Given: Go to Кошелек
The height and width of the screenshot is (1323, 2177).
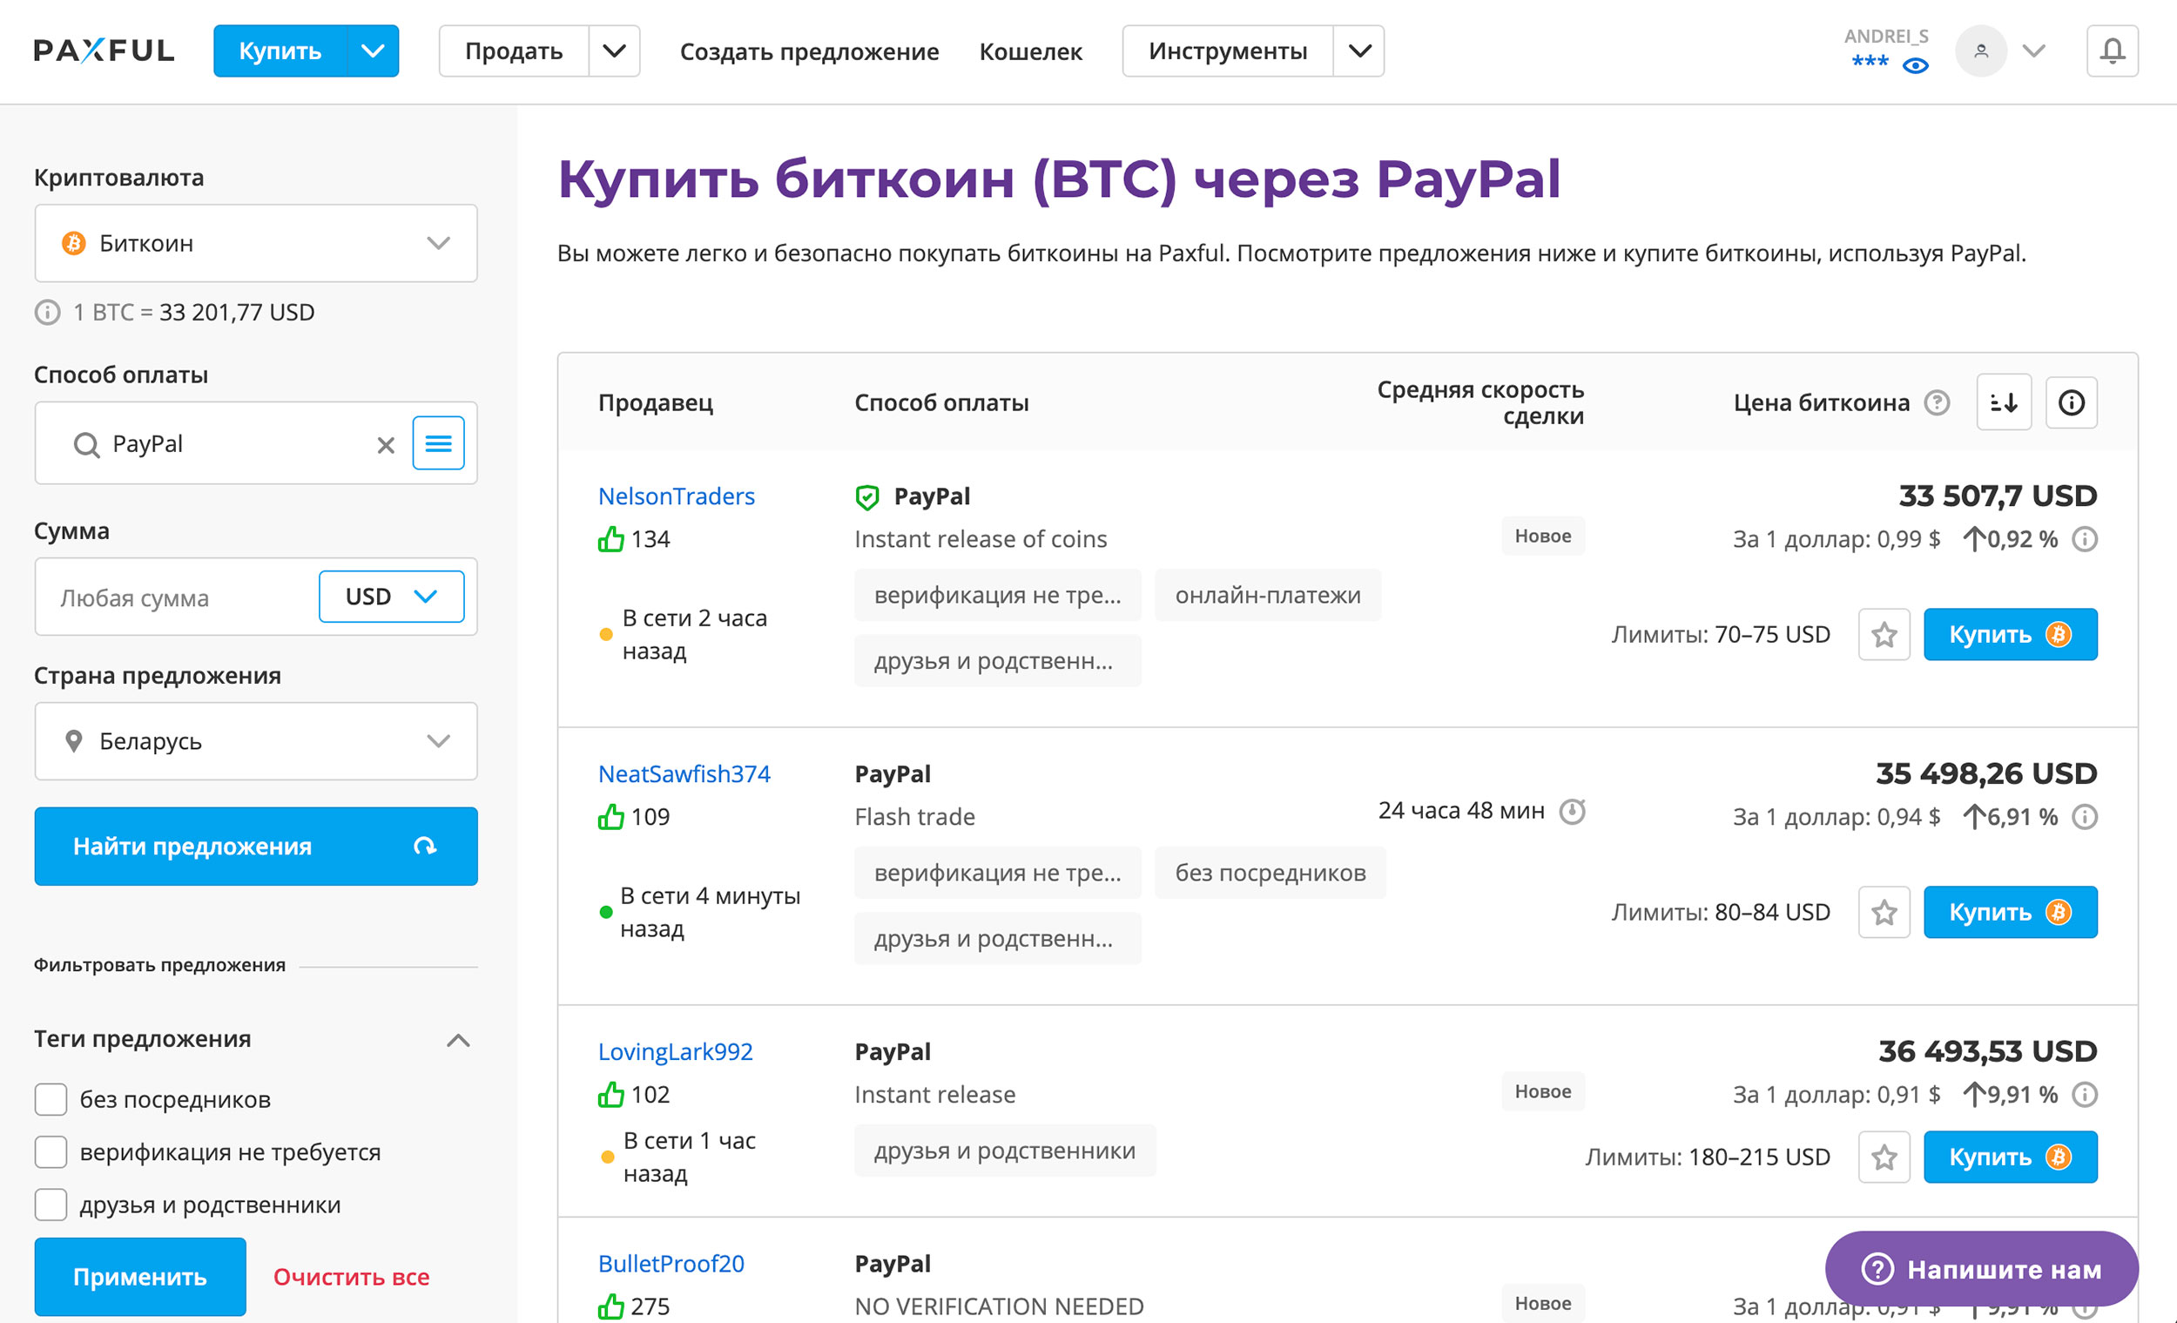Looking at the screenshot, I should 1030,51.
